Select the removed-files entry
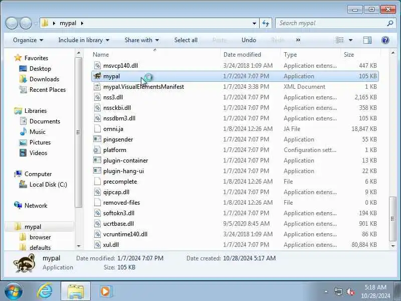 (x=235, y=203)
